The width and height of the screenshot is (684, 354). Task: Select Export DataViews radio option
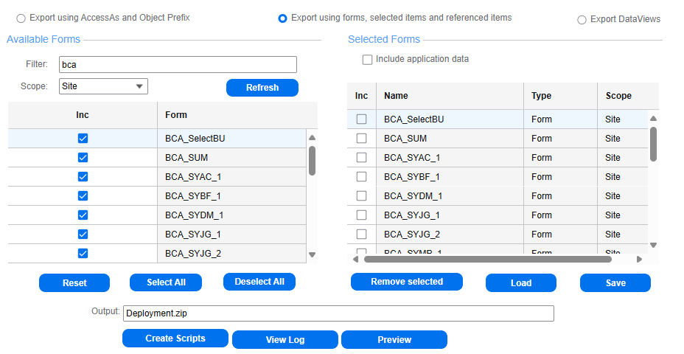tap(582, 20)
